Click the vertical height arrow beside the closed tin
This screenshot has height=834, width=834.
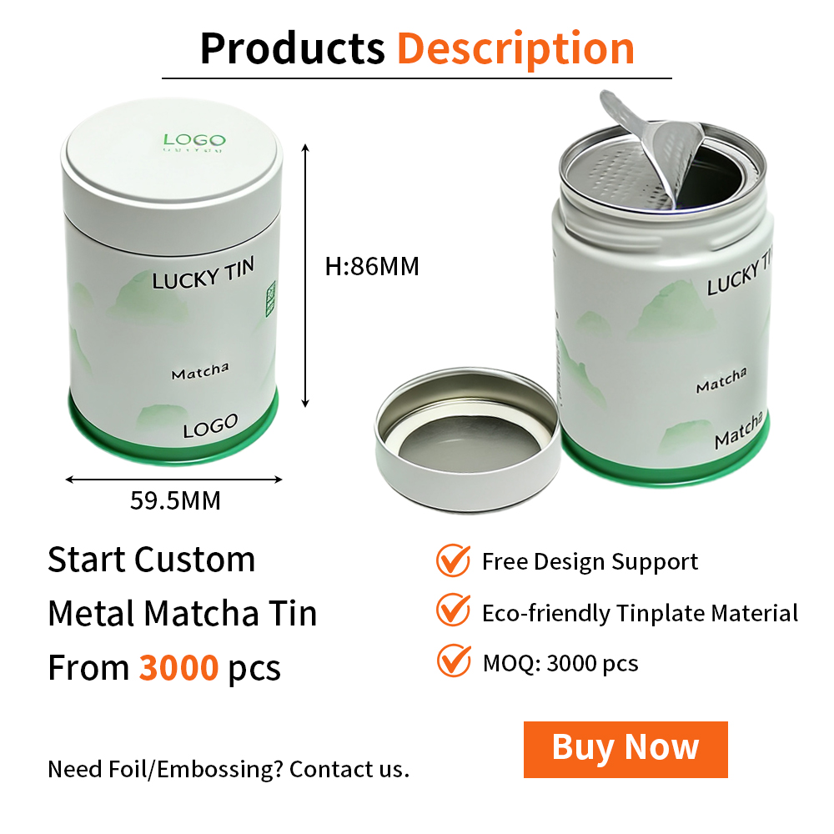(305, 275)
